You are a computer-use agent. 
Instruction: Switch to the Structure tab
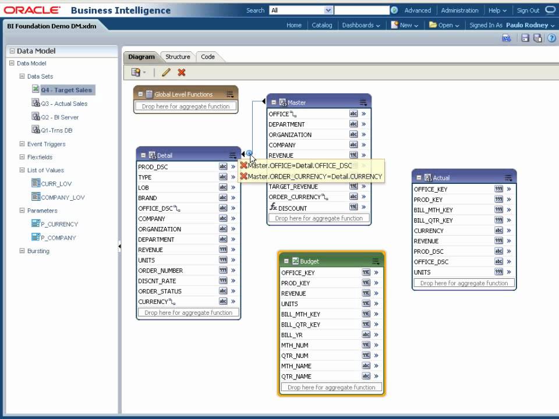point(178,56)
